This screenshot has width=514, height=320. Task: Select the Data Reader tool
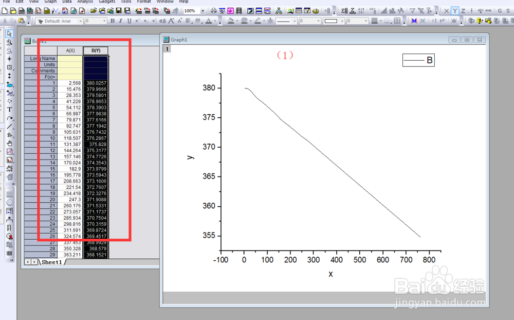9,67
